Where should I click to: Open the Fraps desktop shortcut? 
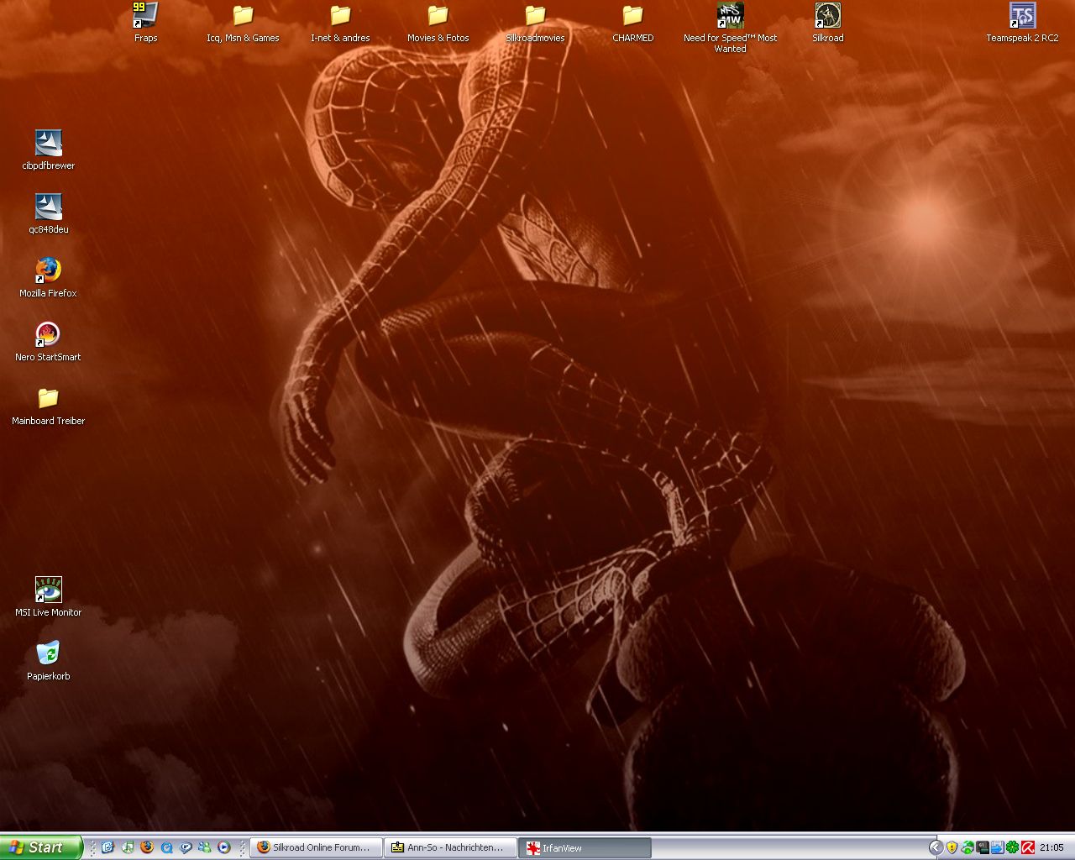[x=145, y=16]
